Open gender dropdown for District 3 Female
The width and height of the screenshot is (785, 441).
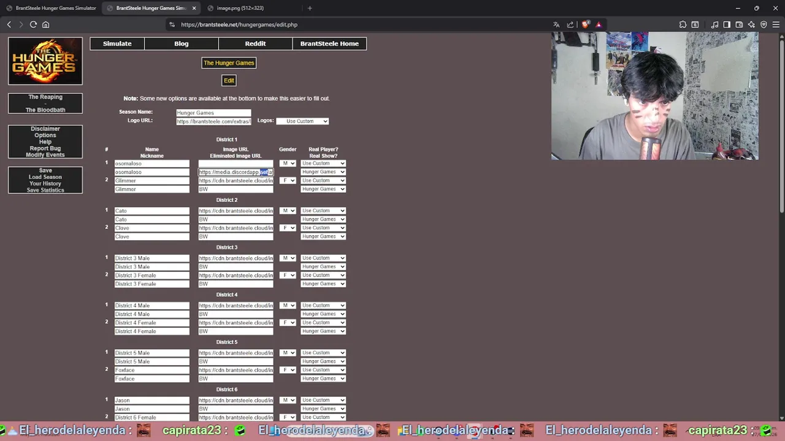[x=288, y=276]
